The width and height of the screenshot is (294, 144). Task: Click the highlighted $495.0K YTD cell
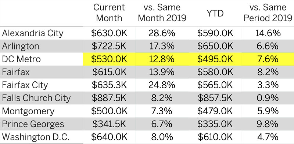(215, 59)
